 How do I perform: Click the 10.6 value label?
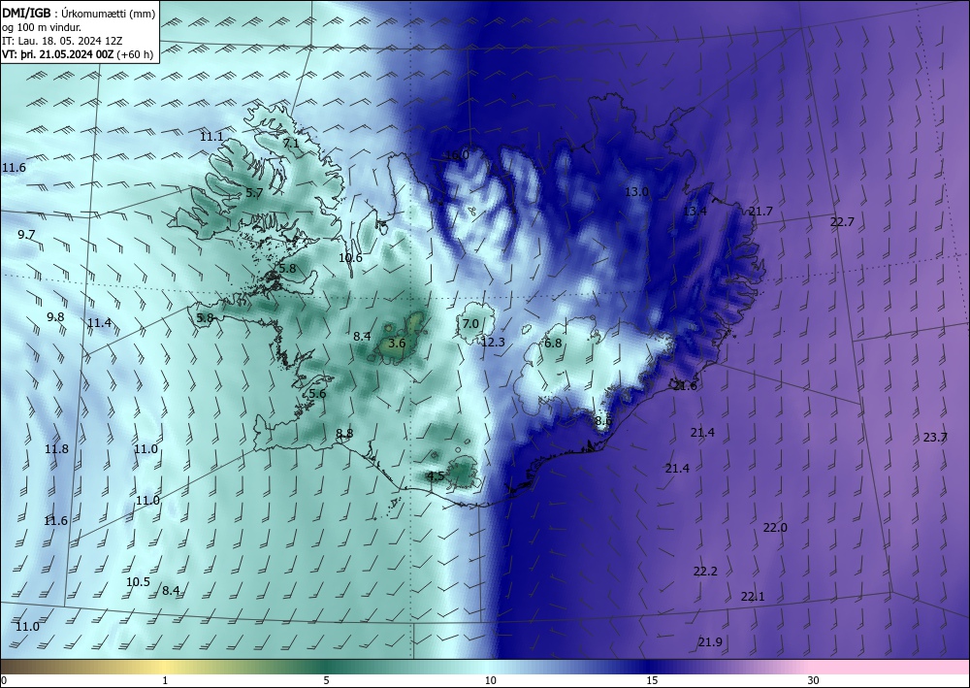coord(350,258)
